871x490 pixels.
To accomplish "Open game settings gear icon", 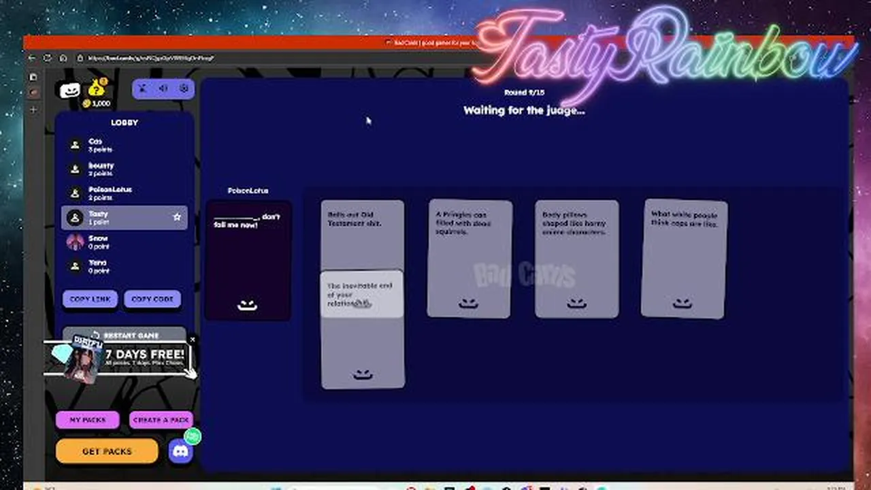I will click(183, 88).
